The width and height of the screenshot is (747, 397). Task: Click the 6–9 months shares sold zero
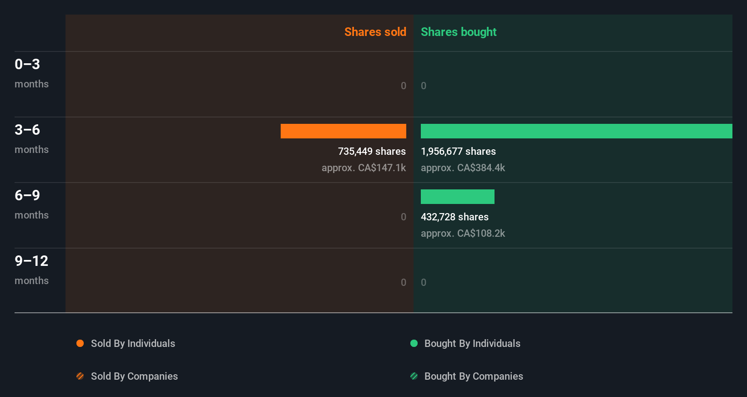(404, 217)
